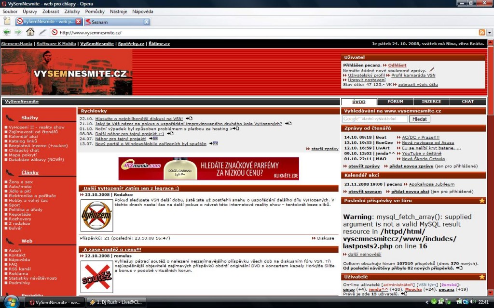Open YouTube v češtině reader news
This screenshot has width=494, height=308.
point(422,154)
